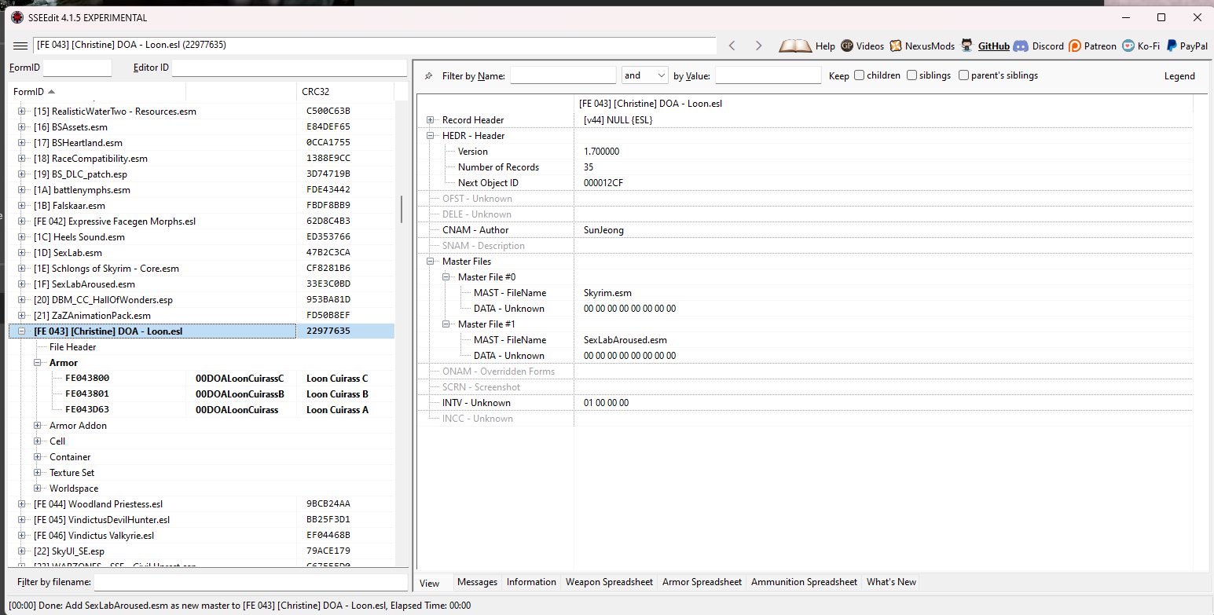Click the CNAM Author value SunJeong
The width and height of the screenshot is (1214, 615).
[x=603, y=230]
